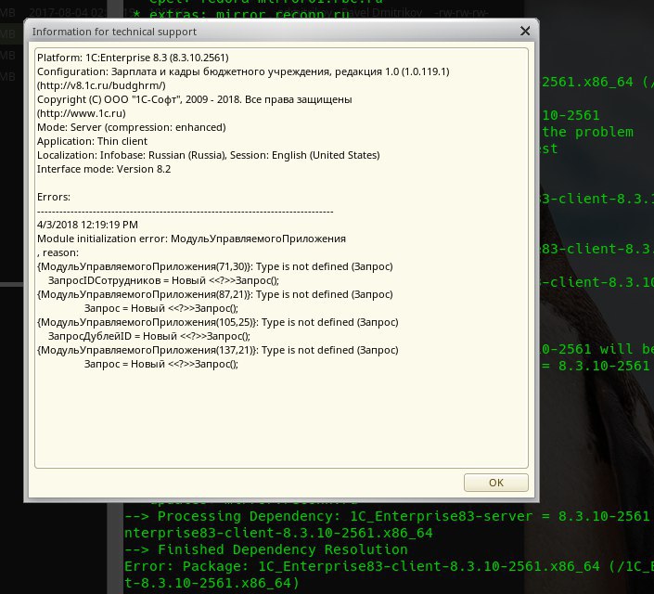Click the 'Localization: Infobase: Russian (Russia)' line
654x594 pixels.
pyautogui.click(x=208, y=155)
